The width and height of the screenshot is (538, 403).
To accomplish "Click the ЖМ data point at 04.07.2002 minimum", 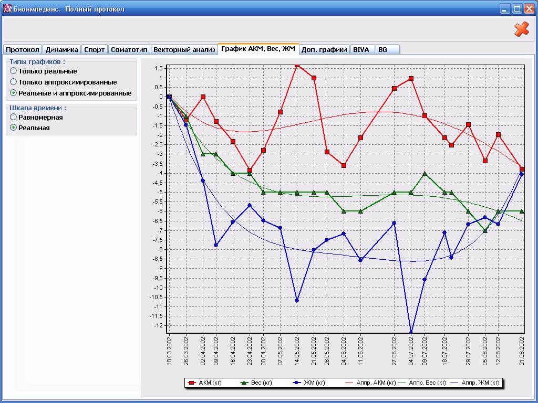I will pos(411,333).
